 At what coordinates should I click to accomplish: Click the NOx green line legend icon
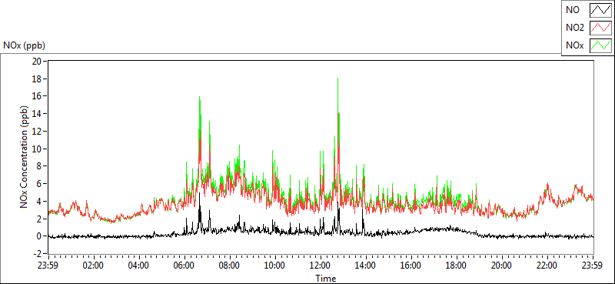[x=600, y=45]
